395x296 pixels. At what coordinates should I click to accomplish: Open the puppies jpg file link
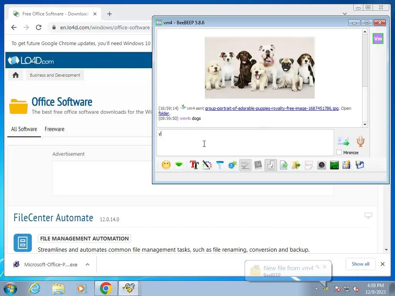coord(272,108)
